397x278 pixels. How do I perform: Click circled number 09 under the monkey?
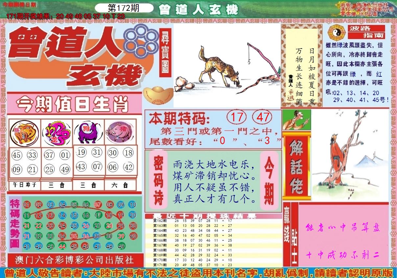[16, 169]
